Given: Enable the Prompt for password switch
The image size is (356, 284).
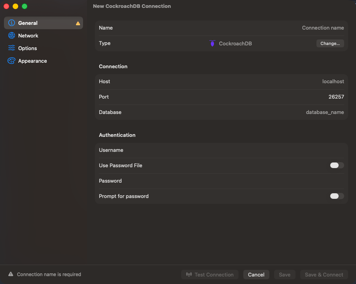Looking at the screenshot, I should coord(337,196).
